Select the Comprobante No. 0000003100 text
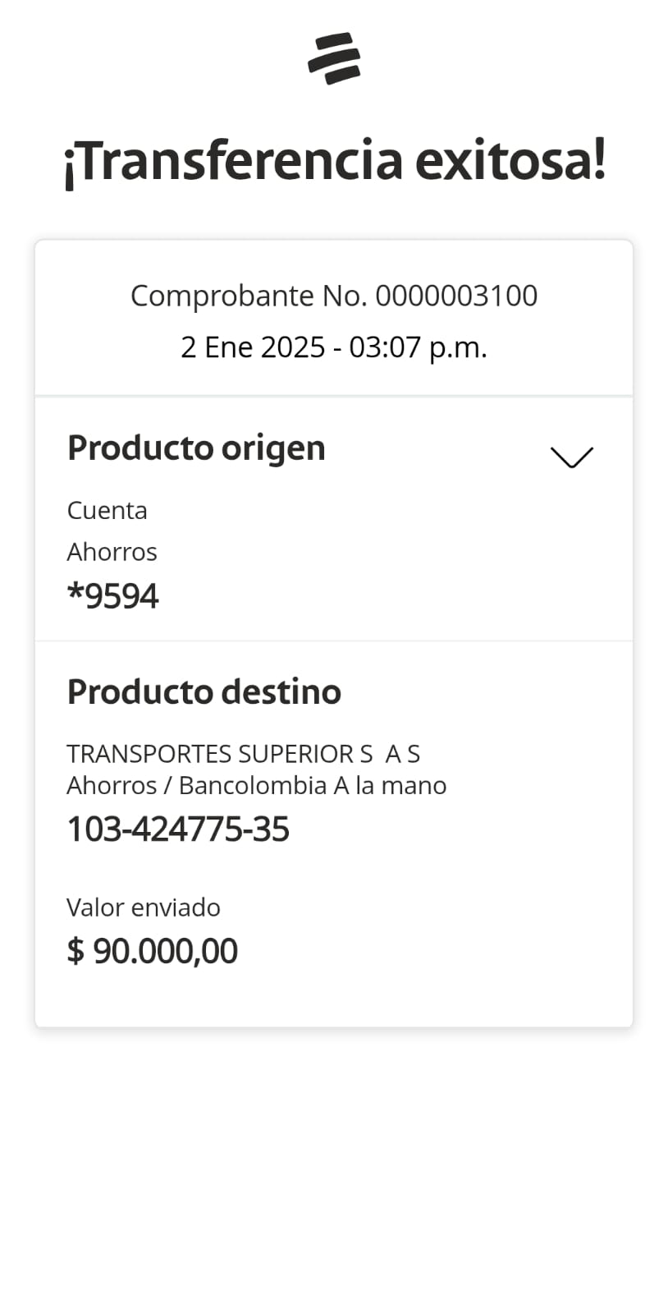 click(x=333, y=296)
